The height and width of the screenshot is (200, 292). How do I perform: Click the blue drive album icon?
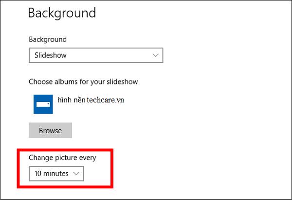(x=43, y=104)
